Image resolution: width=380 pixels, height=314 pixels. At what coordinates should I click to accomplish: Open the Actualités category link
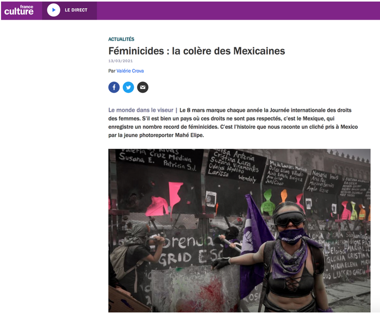(121, 39)
